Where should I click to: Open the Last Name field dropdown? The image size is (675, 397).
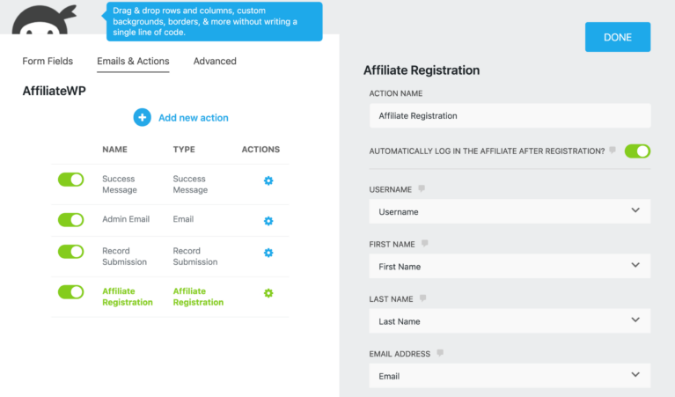(510, 320)
